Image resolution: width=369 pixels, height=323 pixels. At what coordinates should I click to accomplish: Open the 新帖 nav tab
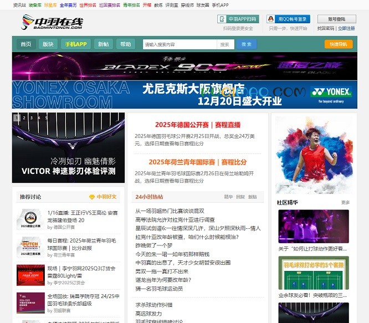[x=103, y=44]
